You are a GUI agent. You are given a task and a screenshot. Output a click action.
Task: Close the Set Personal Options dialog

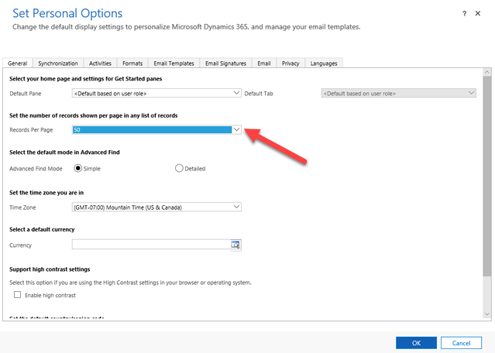pos(483,14)
